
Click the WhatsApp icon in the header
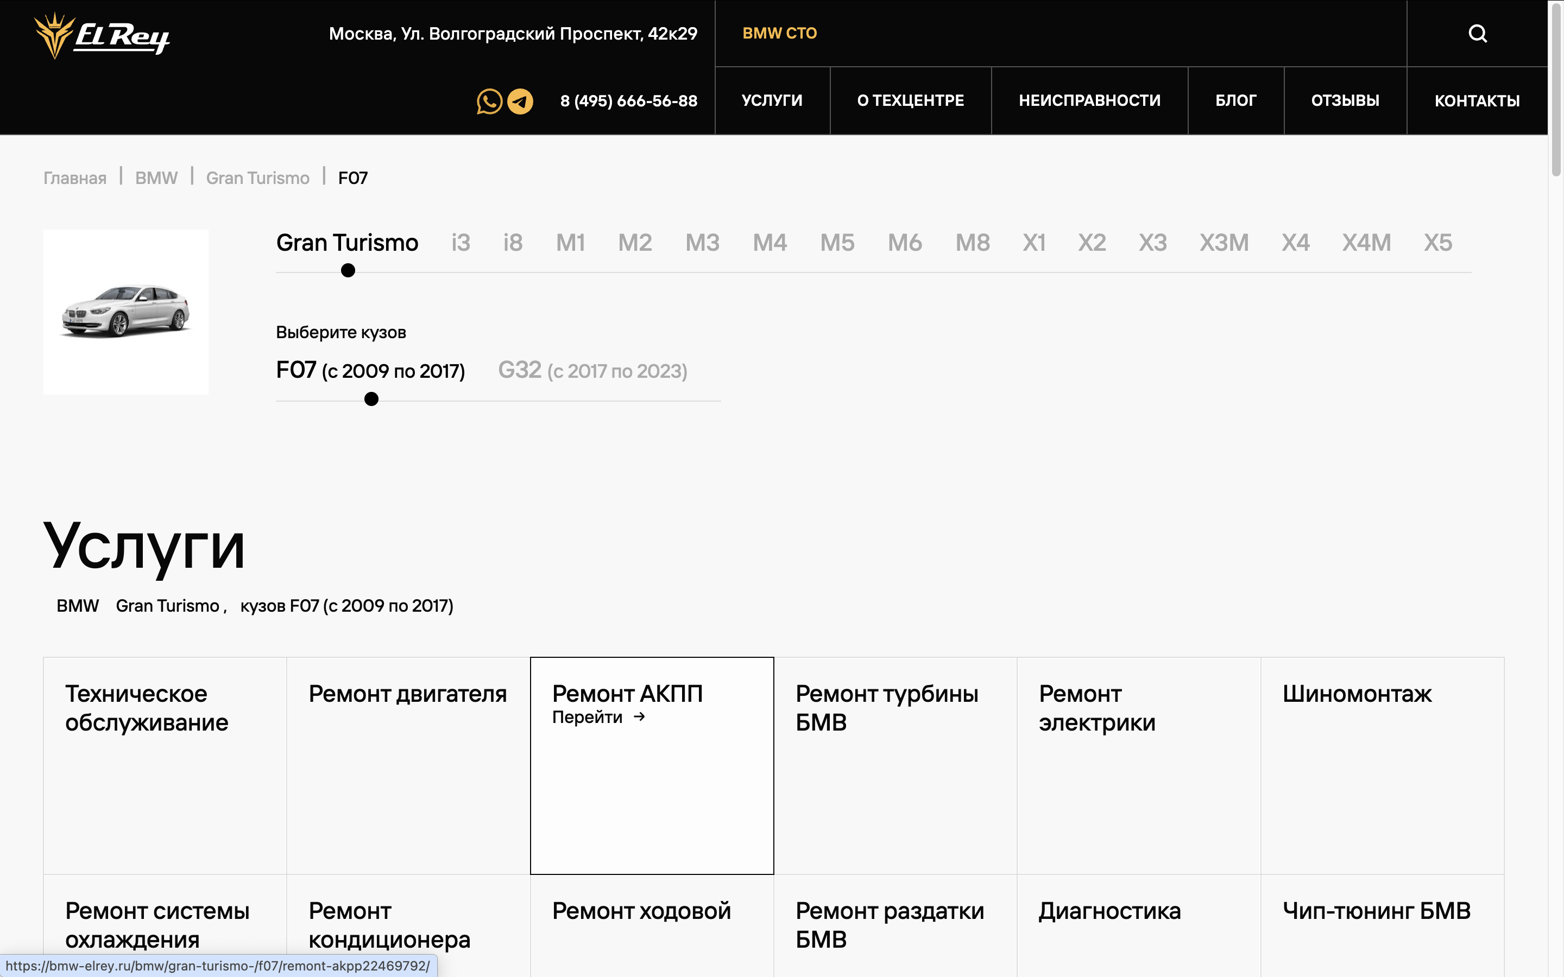pos(489,101)
